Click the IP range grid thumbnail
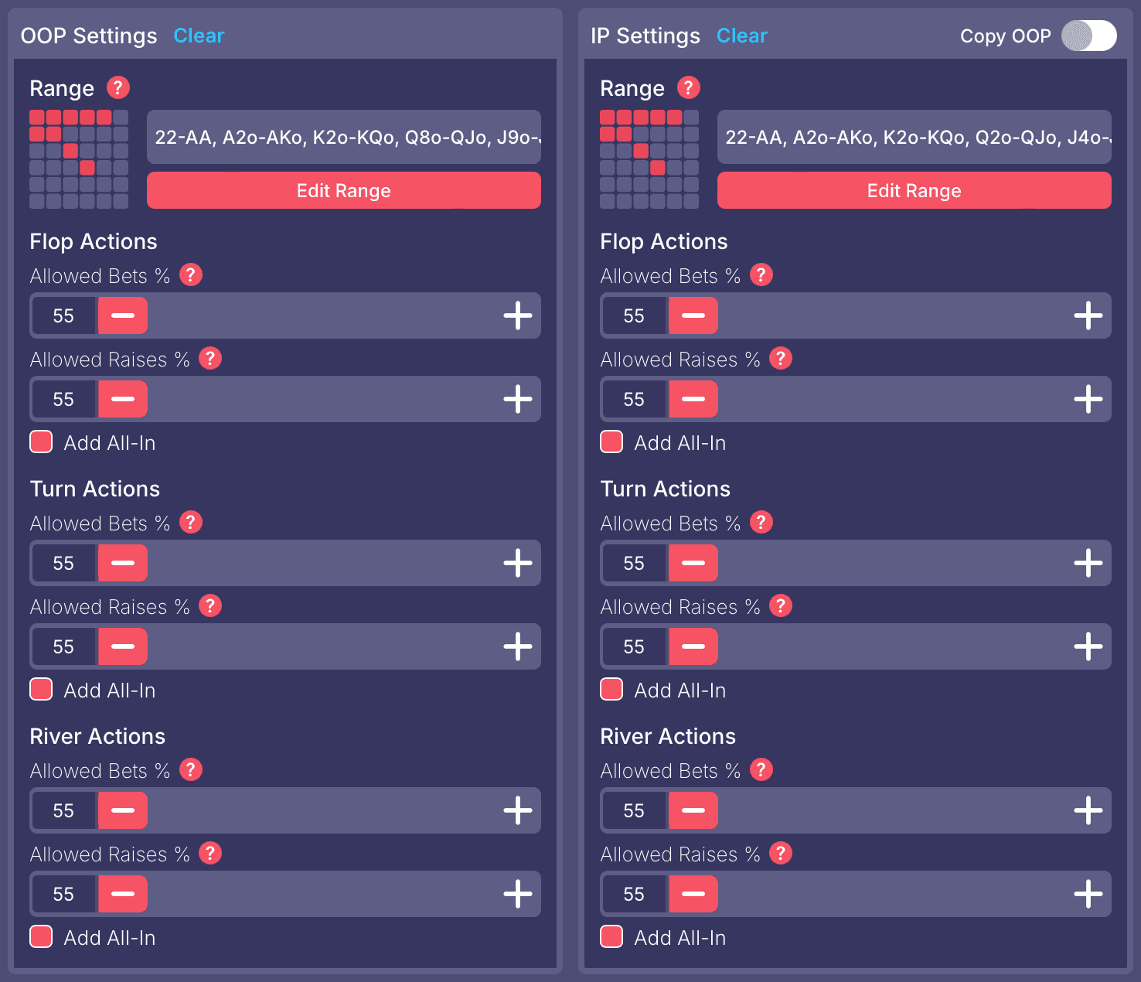Image resolution: width=1141 pixels, height=982 pixels. (x=649, y=159)
